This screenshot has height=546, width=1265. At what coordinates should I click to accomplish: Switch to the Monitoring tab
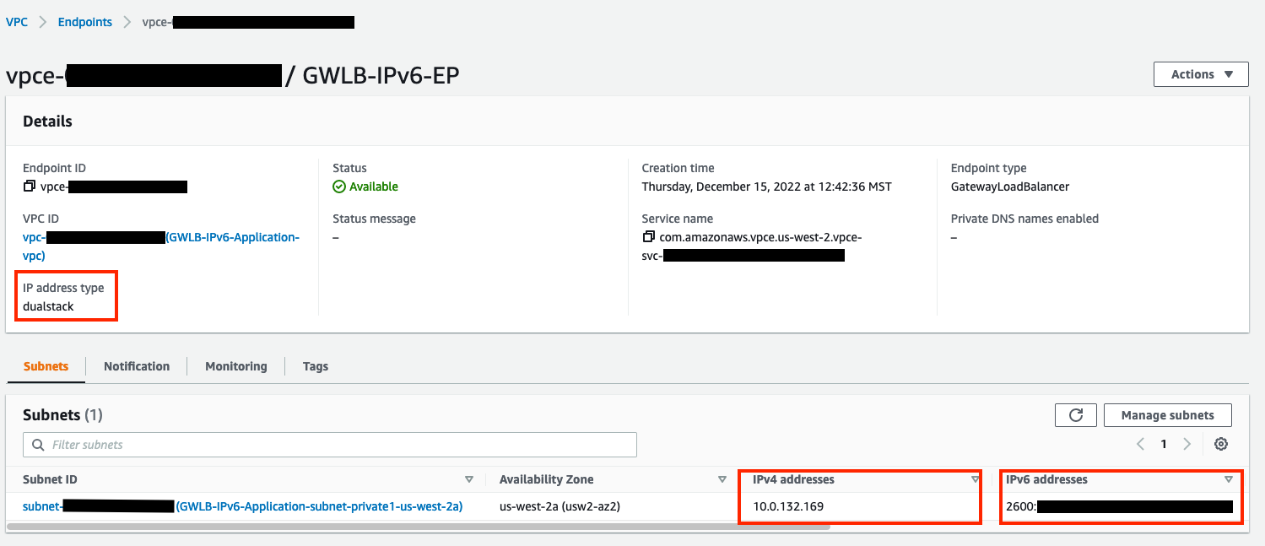235,366
